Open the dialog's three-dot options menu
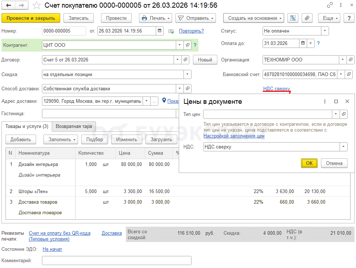The image size is (356, 268). 325,102
